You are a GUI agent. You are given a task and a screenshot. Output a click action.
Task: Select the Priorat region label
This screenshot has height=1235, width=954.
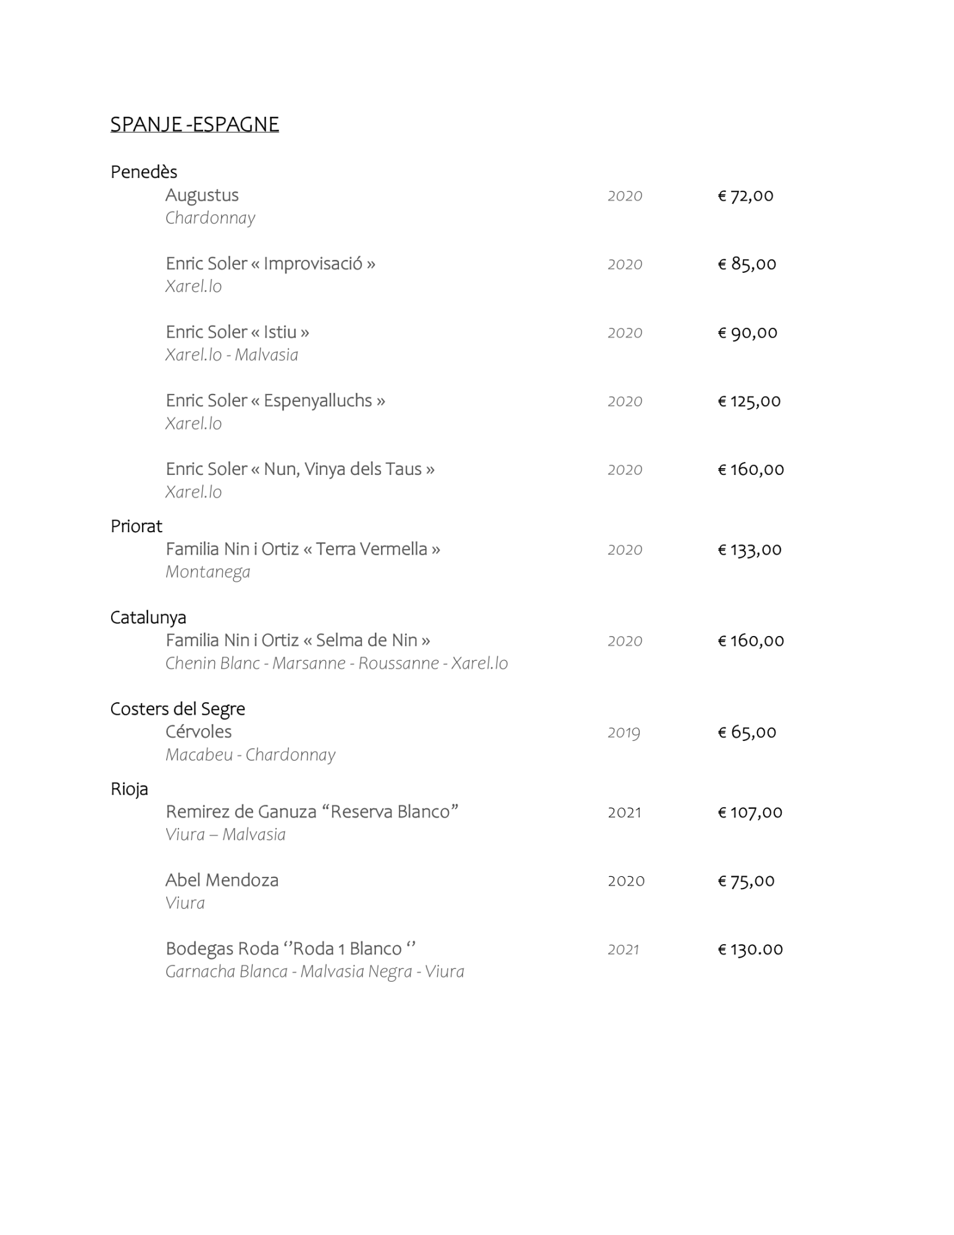click(x=136, y=526)
